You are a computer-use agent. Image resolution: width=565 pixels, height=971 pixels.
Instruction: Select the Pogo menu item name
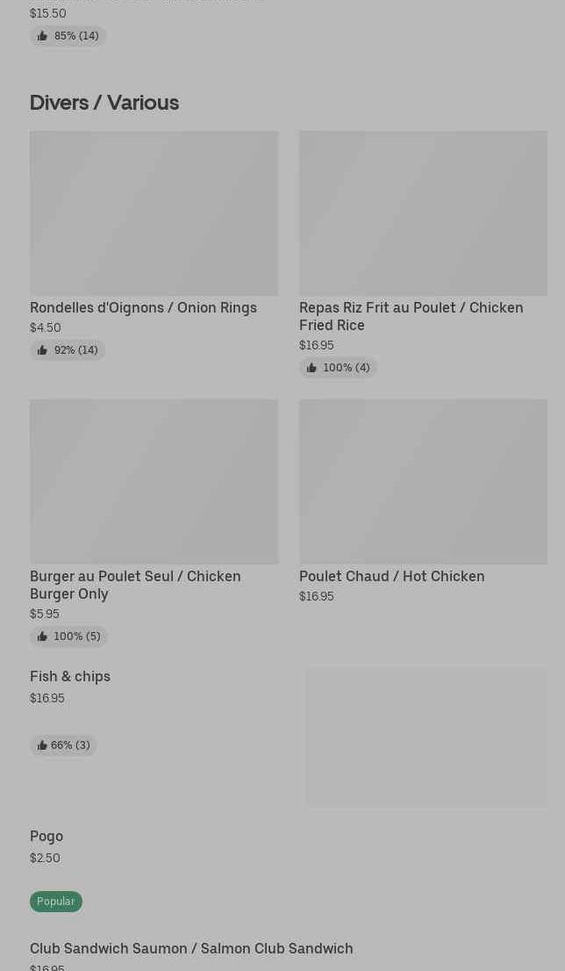[46, 836]
